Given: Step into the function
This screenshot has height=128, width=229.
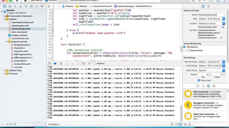Looking at the screenshot, I should pos(72,63).
